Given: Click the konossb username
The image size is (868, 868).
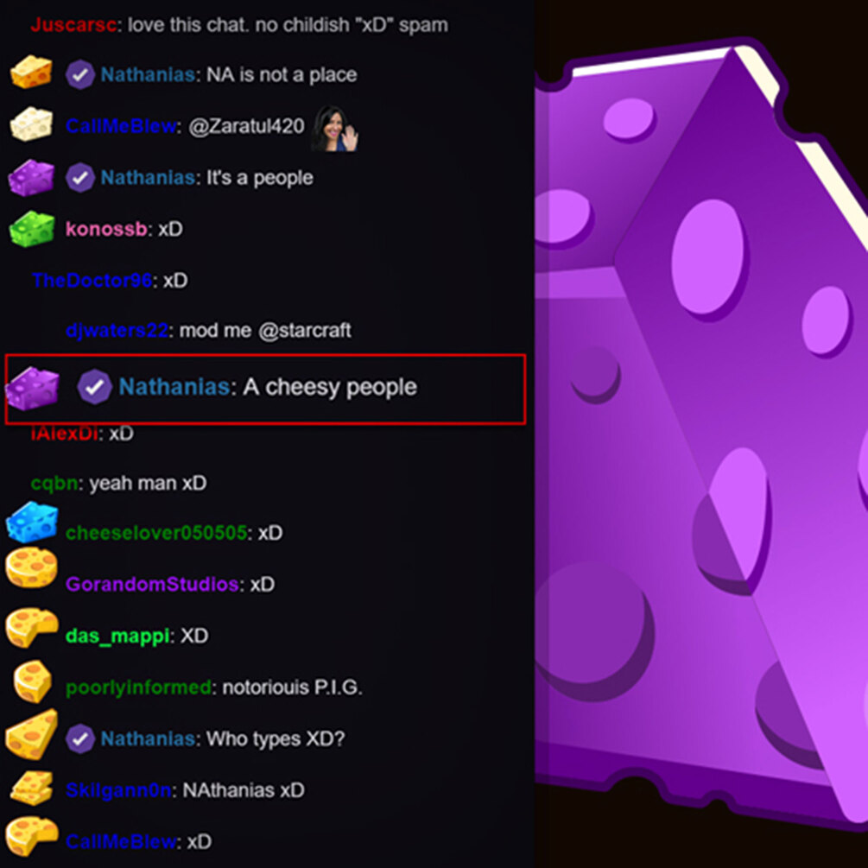Looking at the screenshot, I should click(106, 229).
